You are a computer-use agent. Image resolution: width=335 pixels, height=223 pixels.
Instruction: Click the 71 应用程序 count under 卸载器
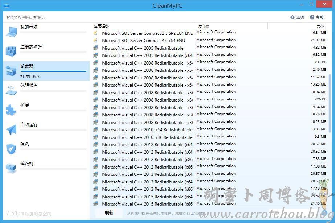click(x=30, y=77)
